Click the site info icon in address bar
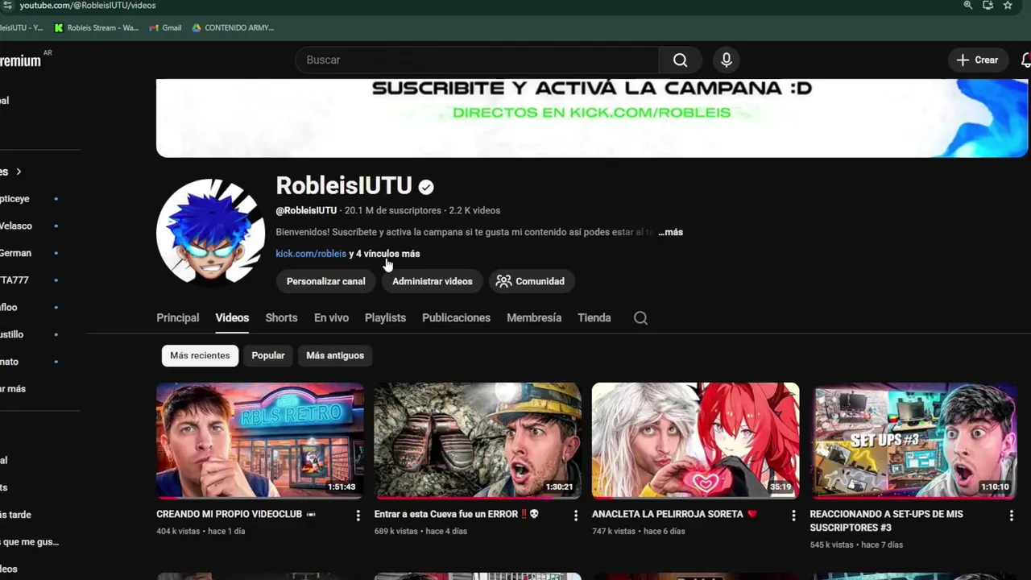The width and height of the screenshot is (1031, 580). tap(7, 5)
